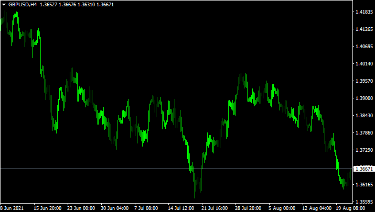This screenshot has width=375, height=212.
Task: Click price scale label 1.40695
Action: (365, 46)
